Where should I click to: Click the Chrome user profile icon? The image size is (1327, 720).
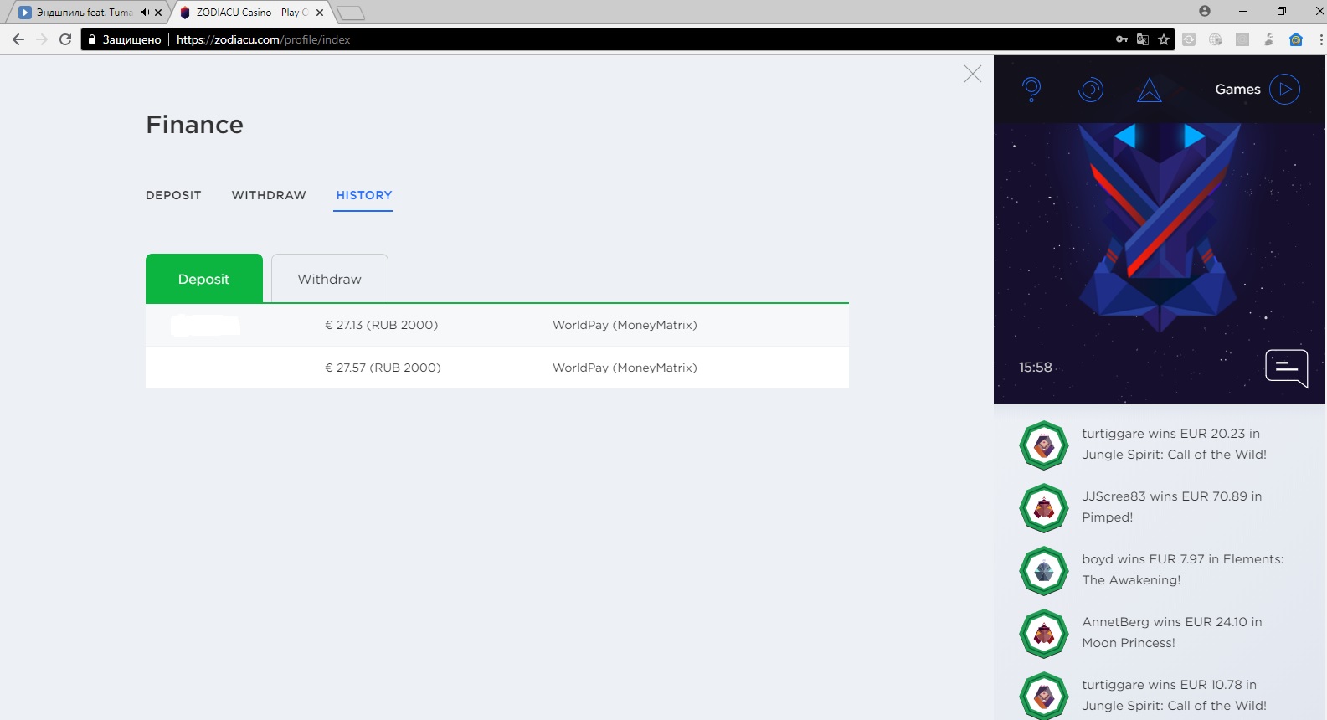point(1205,11)
